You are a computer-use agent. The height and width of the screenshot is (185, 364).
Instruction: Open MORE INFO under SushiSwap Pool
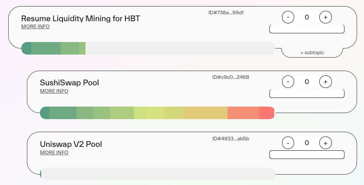(x=54, y=91)
